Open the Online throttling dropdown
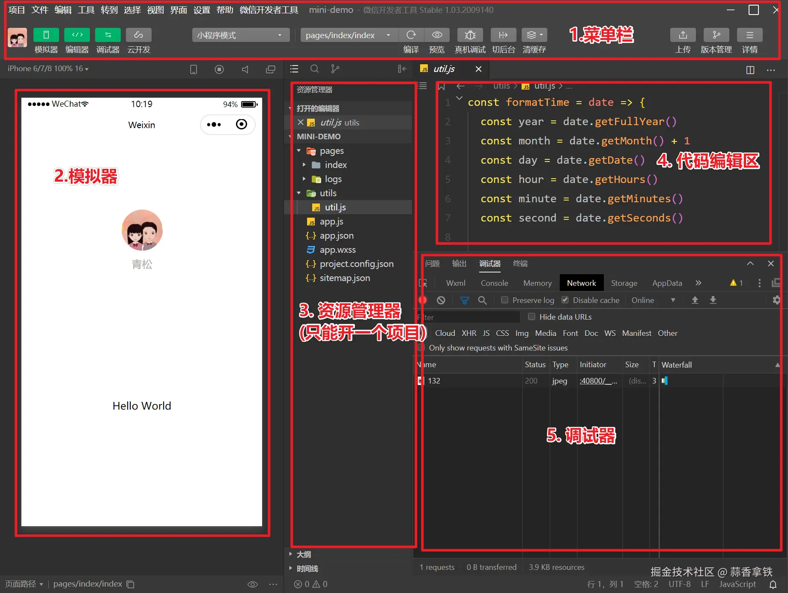This screenshot has width=788, height=593. coord(653,300)
